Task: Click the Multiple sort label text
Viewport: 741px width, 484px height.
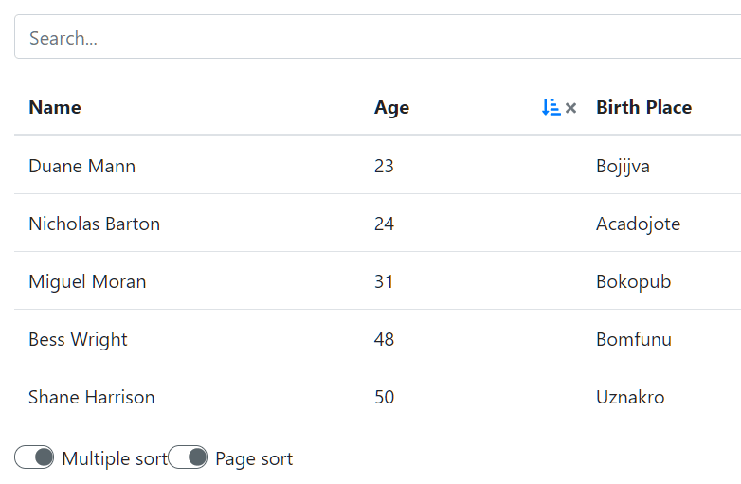Action: (x=115, y=458)
